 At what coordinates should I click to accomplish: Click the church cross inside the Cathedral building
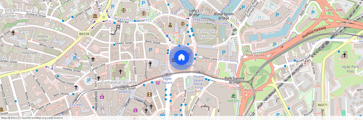(x=120, y=72)
